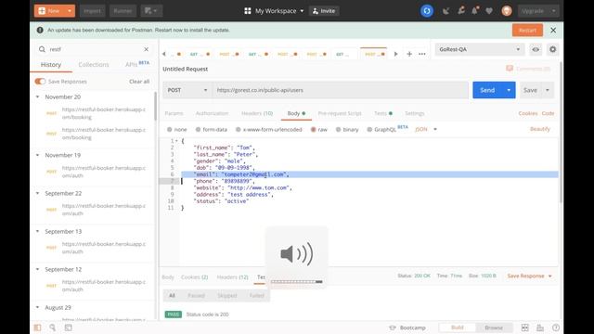
Task: Open the Tests request tab
Action: 383,113
